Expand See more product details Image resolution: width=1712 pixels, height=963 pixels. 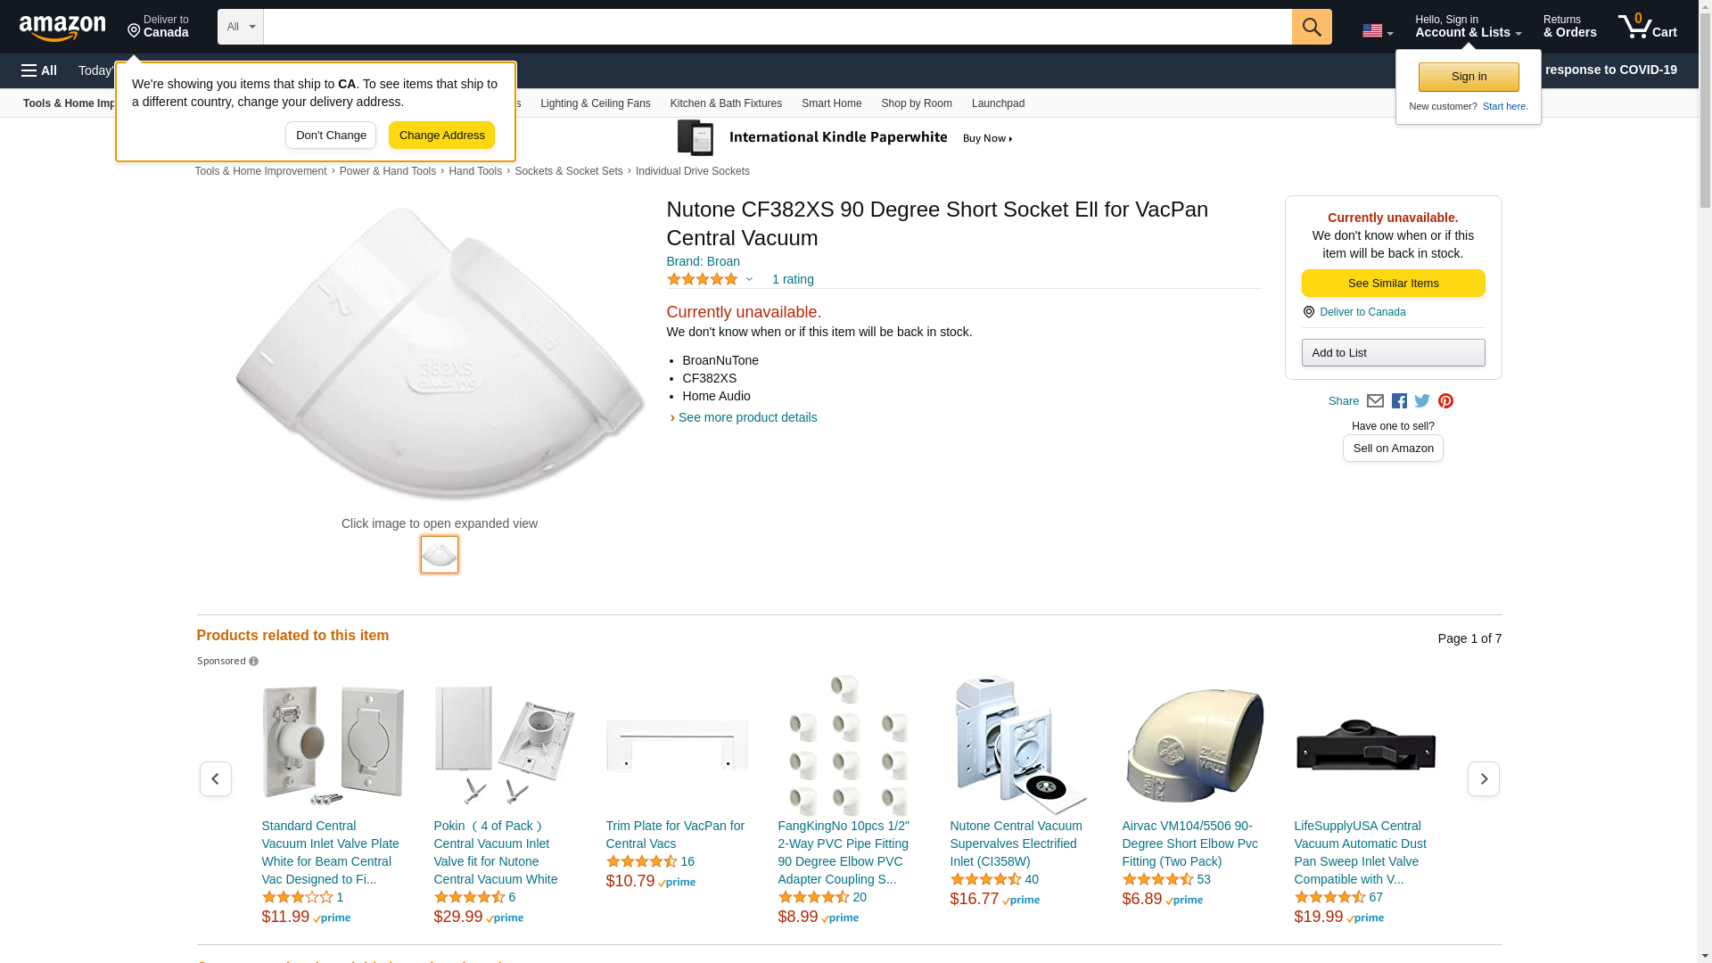point(746,417)
